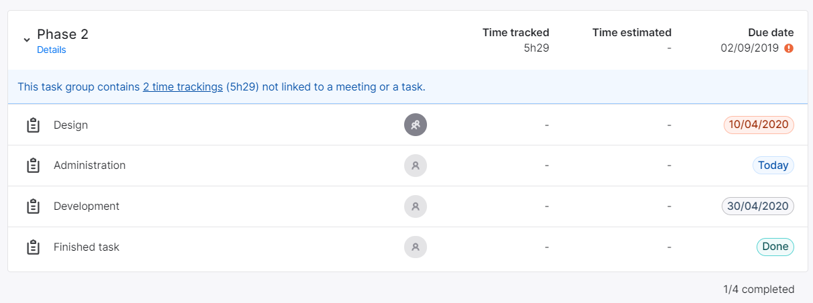This screenshot has height=303, width=813.
Task: Open the Design task row
Action: tap(408, 125)
